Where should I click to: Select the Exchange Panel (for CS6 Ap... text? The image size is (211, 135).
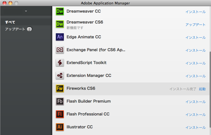(96, 50)
